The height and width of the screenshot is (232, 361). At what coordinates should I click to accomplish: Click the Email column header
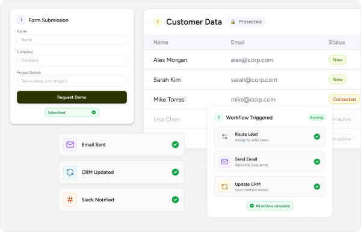238,42
